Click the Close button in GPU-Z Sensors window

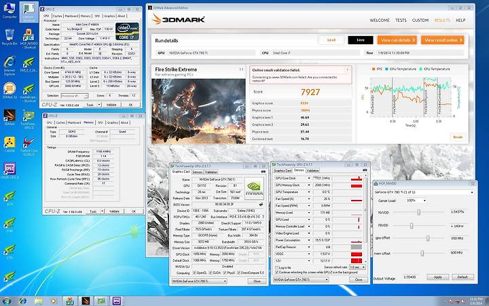(359, 279)
